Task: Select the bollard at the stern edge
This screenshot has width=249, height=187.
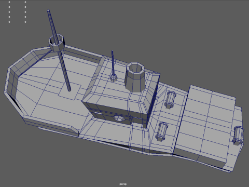Action: click(238, 136)
